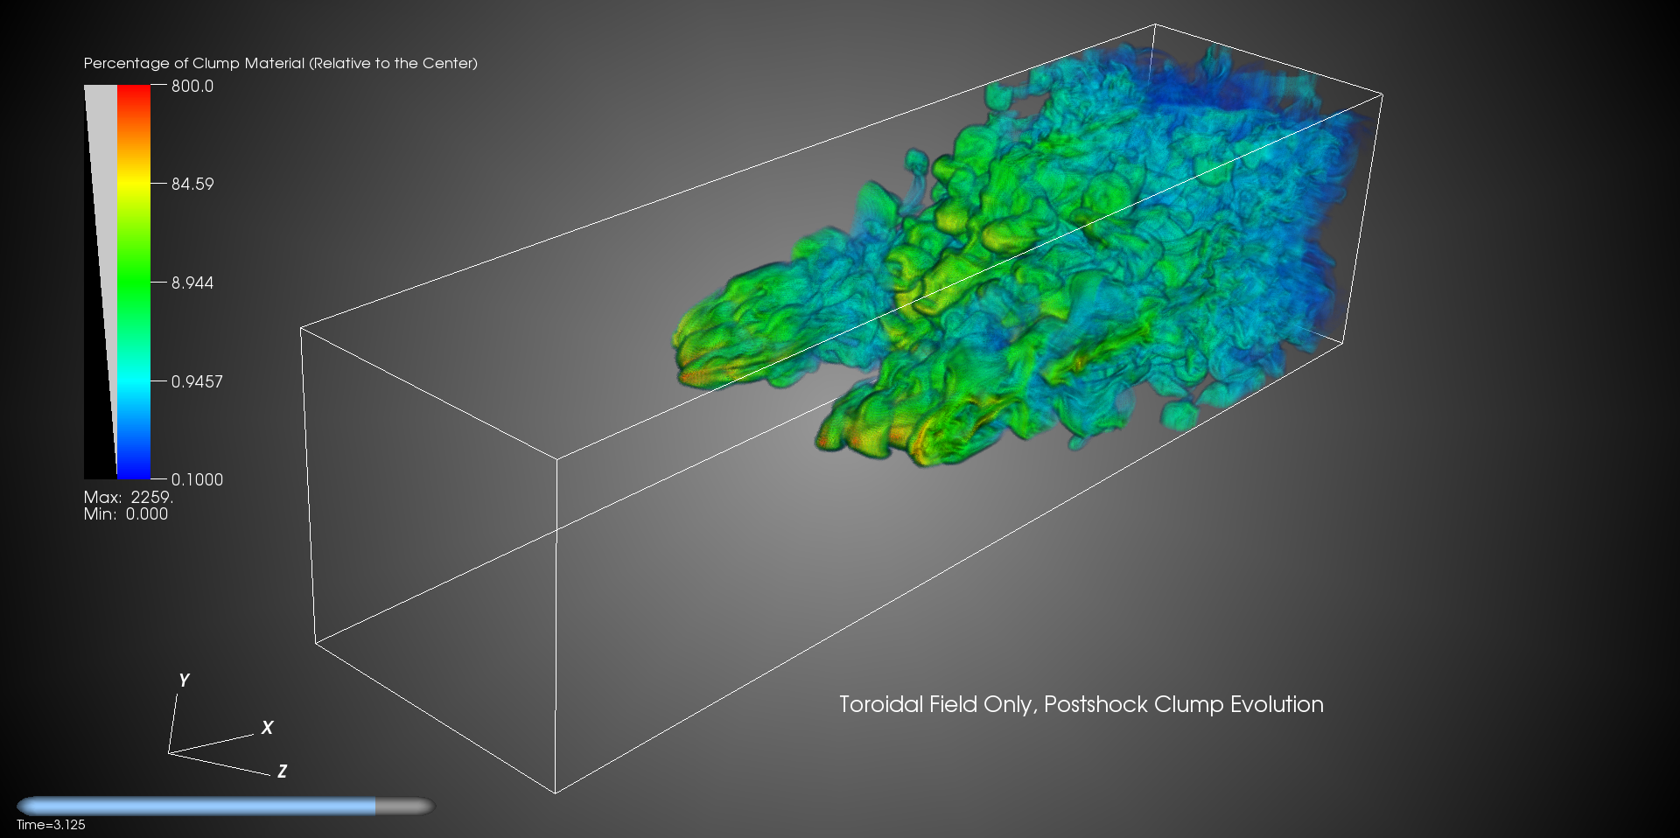This screenshot has width=1680, height=838.
Task: Click legend value '0.1000'
Action: click(197, 479)
